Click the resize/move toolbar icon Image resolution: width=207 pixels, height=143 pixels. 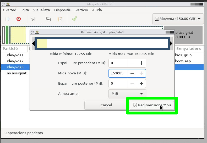coord(34,19)
